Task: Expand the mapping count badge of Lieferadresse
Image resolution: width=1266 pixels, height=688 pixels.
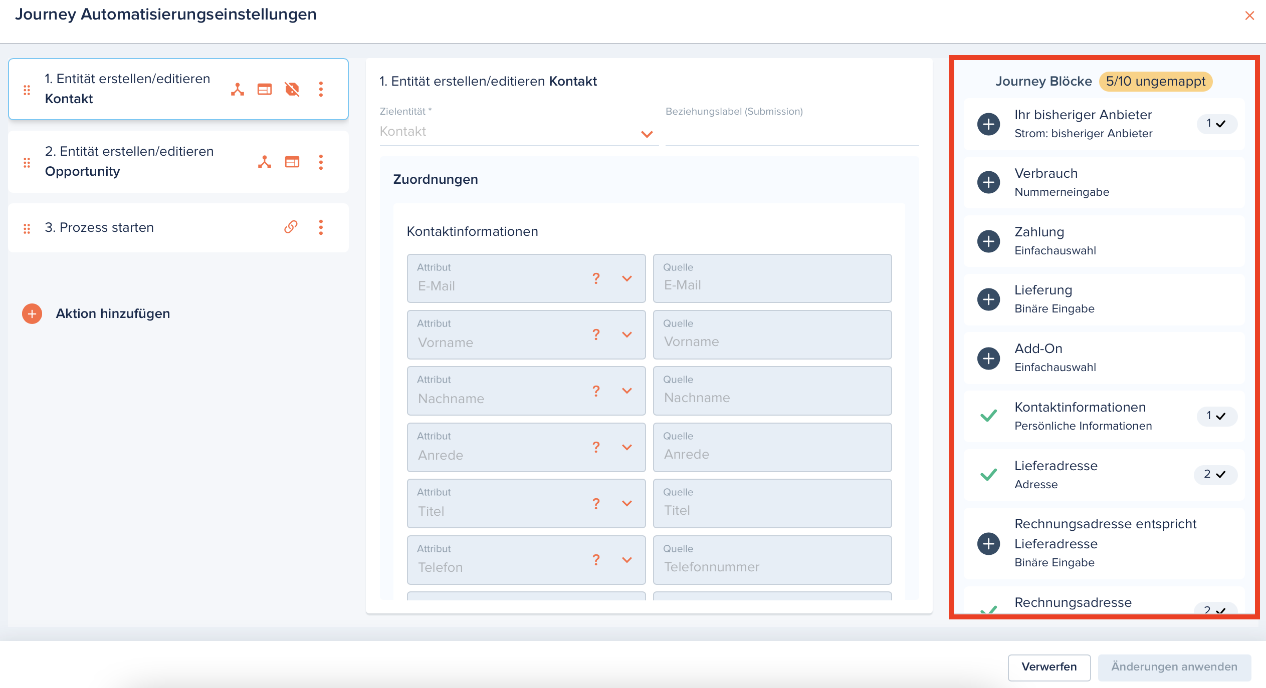Action: 1215,474
